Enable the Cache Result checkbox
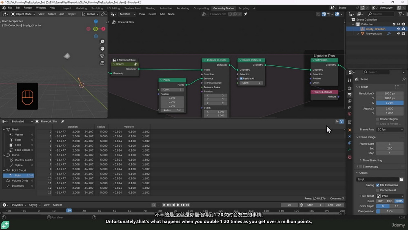 pos(377,190)
